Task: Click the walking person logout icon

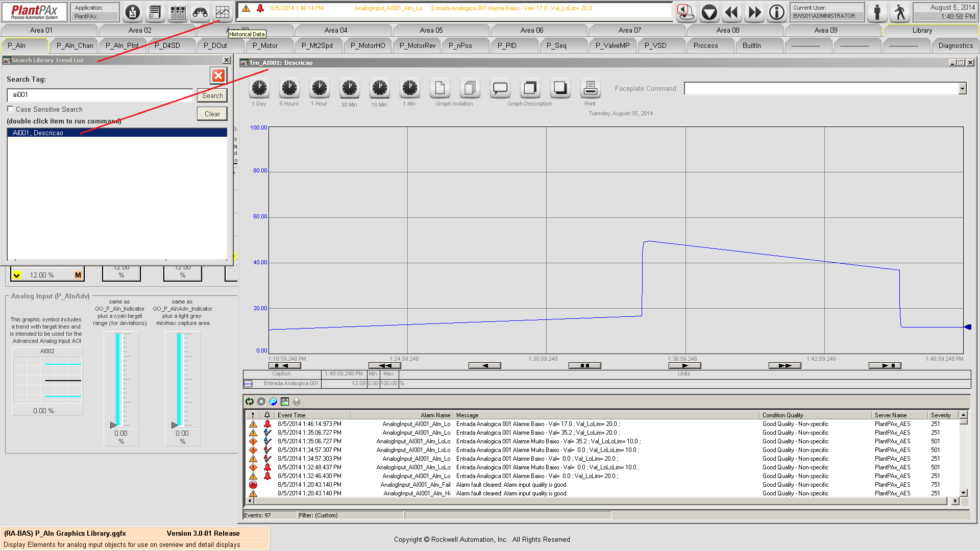Action: pyautogui.click(x=900, y=12)
